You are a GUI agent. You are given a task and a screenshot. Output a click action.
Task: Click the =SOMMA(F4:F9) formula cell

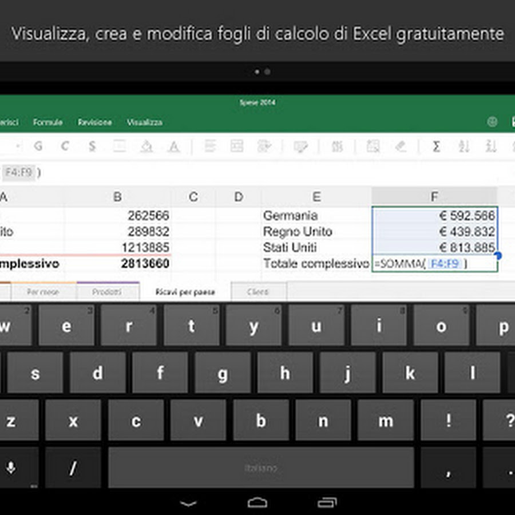(435, 263)
